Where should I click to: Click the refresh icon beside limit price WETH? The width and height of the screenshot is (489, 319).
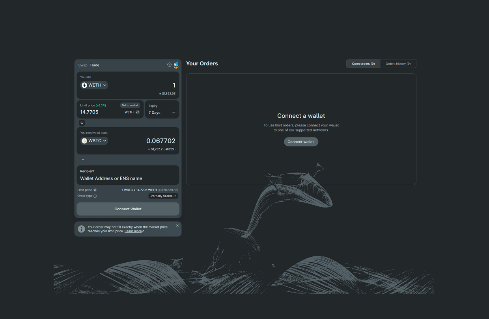tap(138, 112)
